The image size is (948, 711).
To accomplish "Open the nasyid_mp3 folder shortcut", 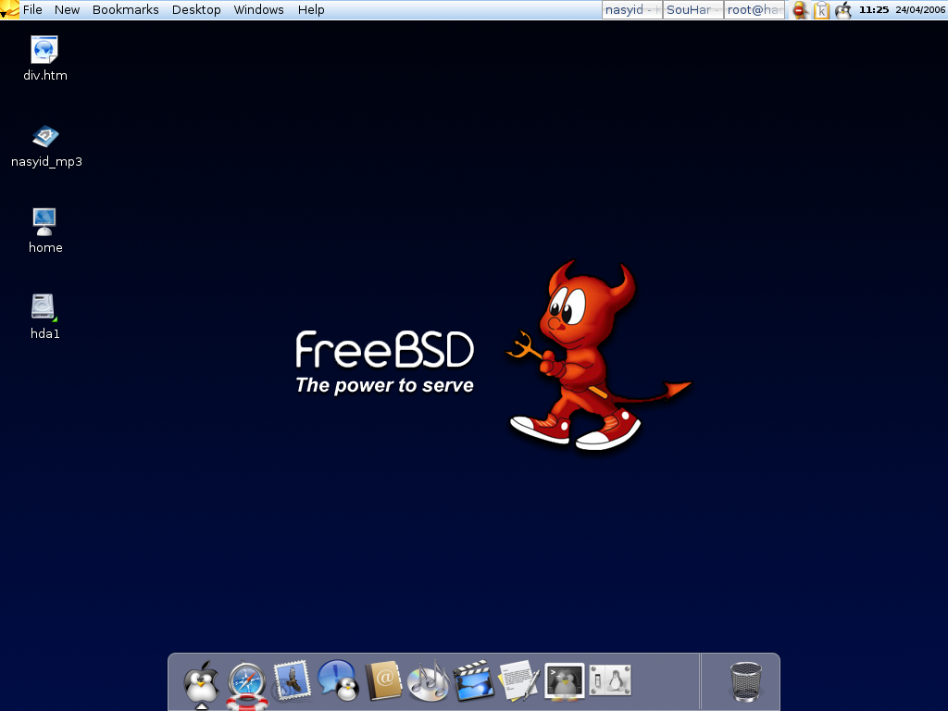I will pos(46,145).
